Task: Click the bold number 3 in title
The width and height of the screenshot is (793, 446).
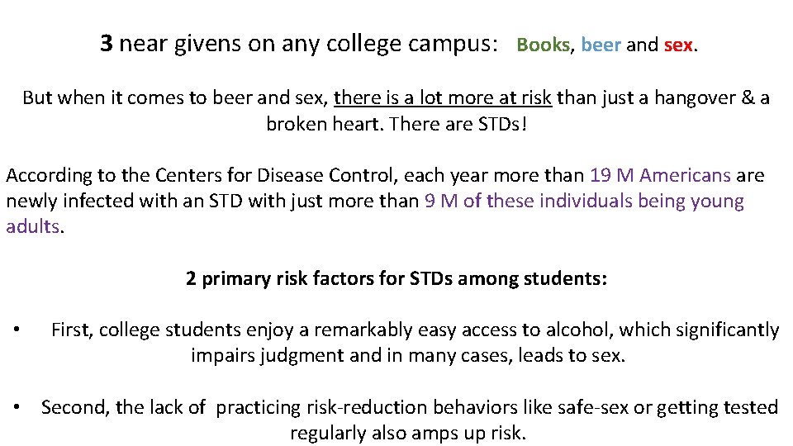Action: [x=107, y=44]
